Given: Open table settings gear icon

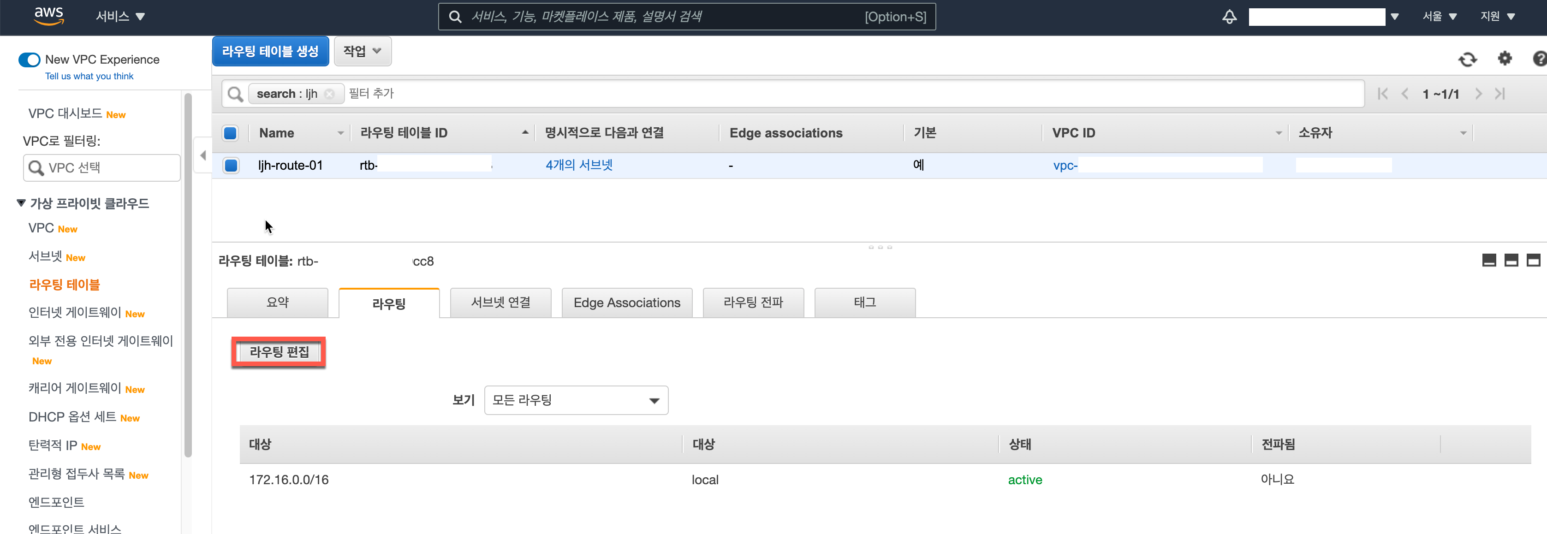Looking at the screenshot, I should pos(1505,58).
